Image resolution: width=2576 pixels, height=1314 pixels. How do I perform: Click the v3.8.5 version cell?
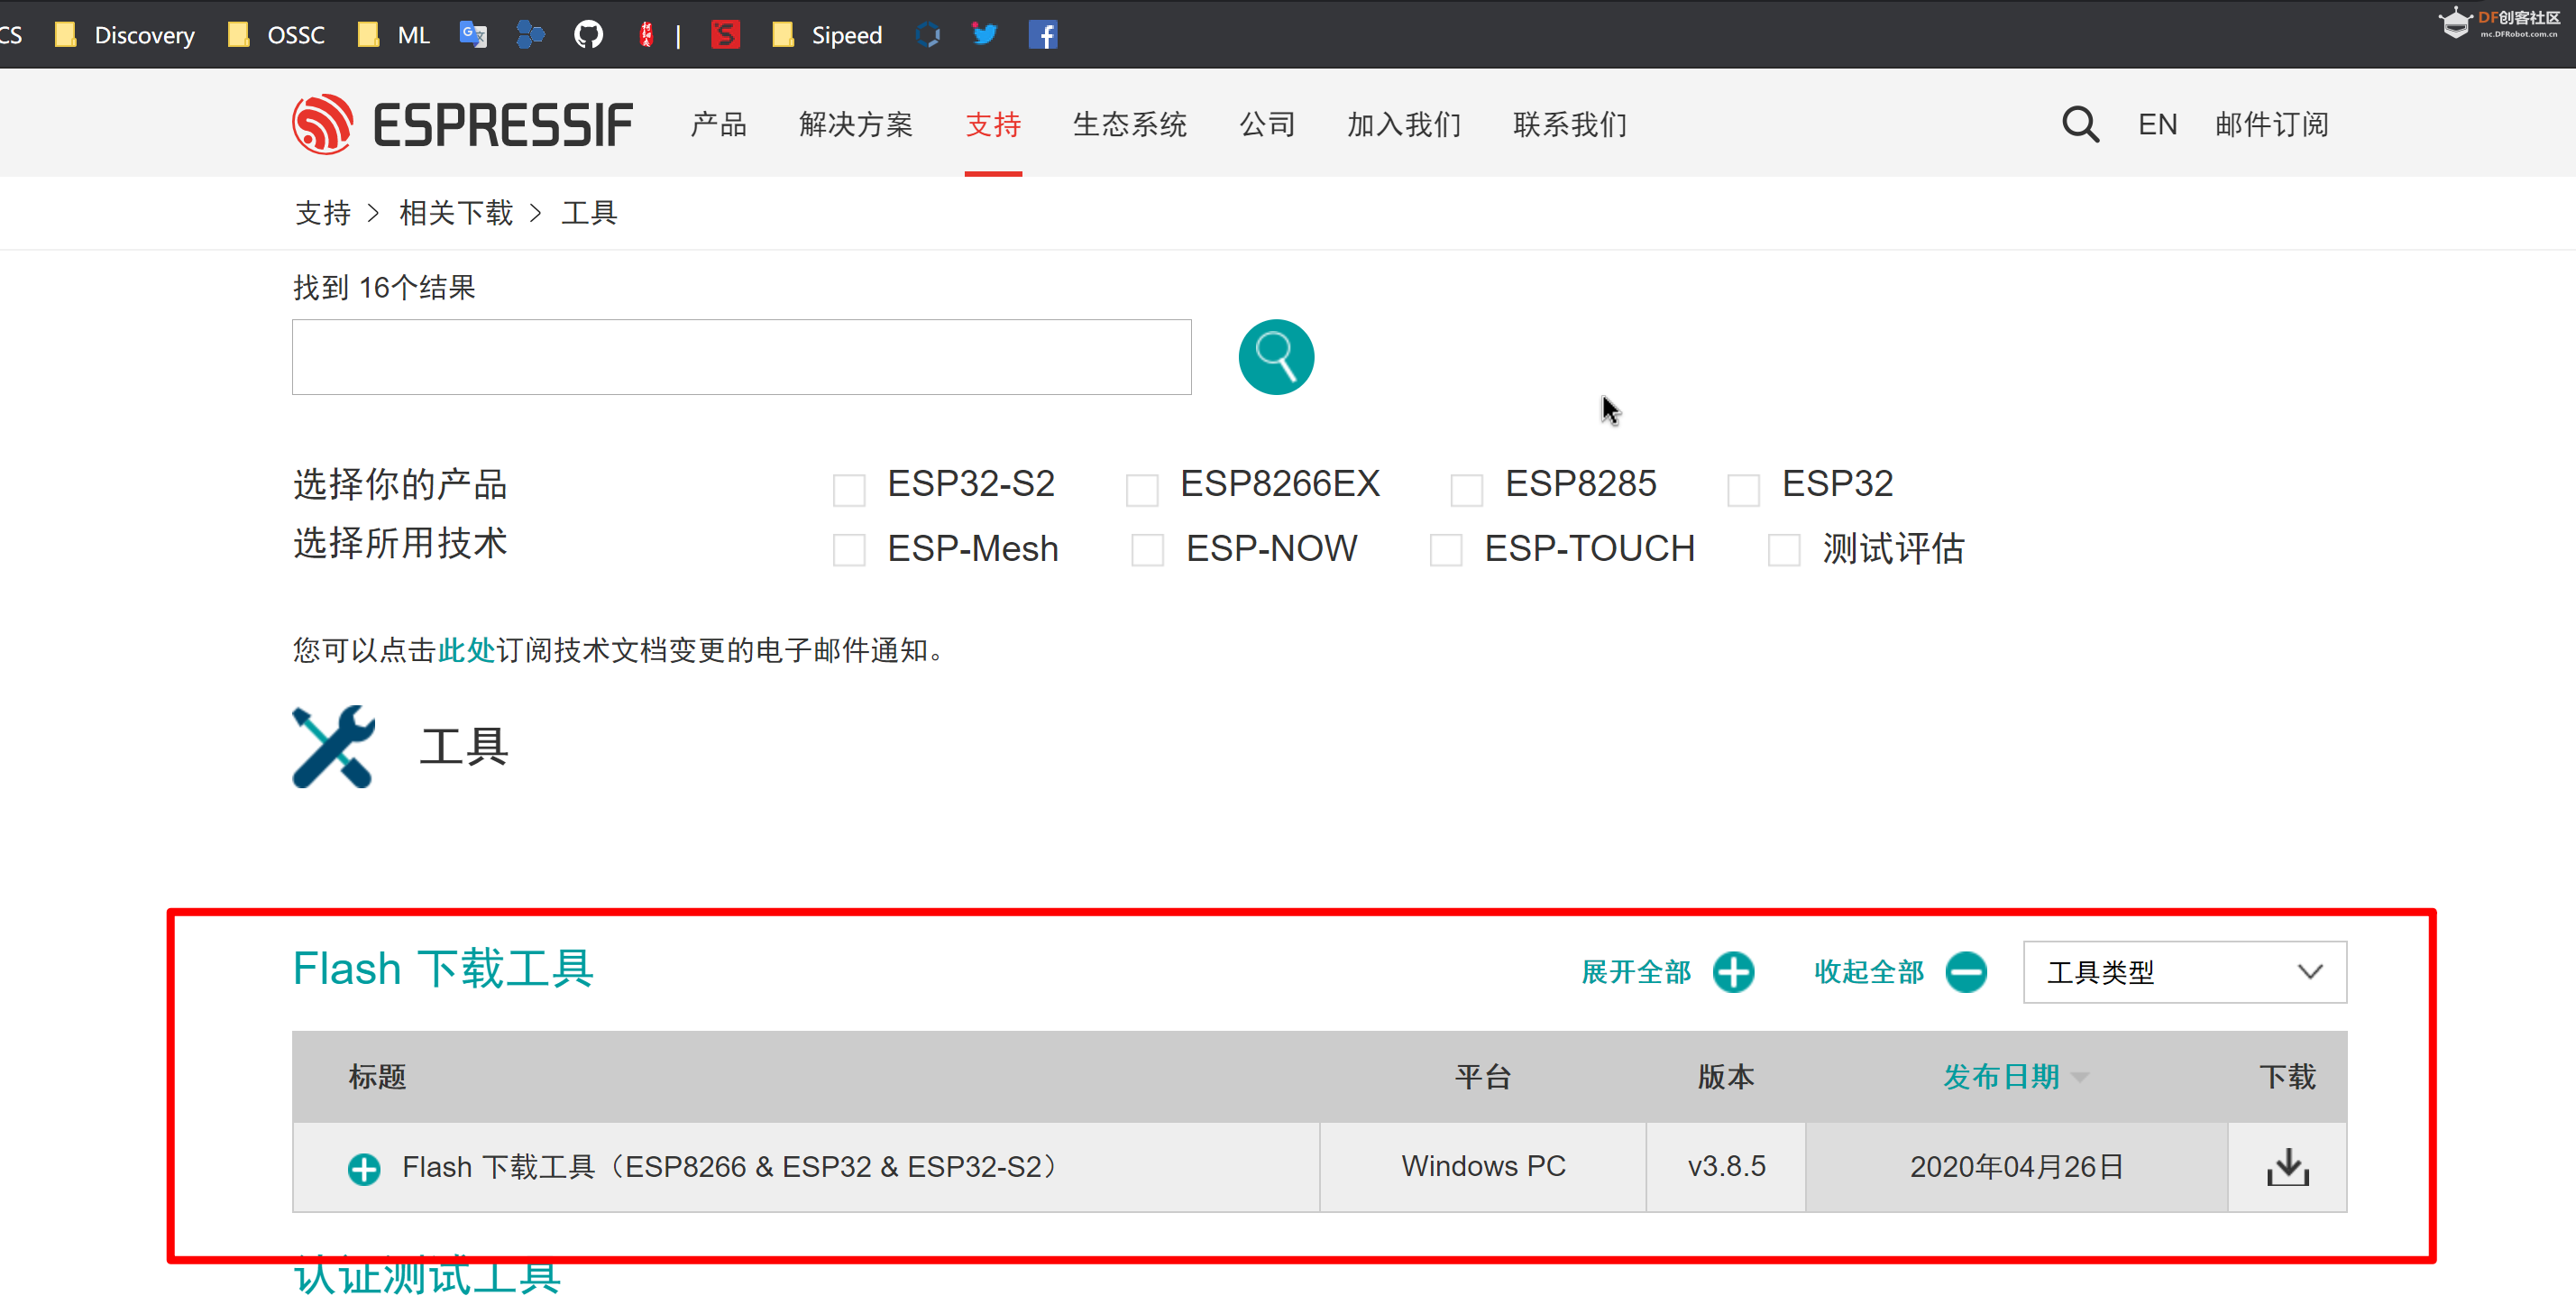click(x=1726, y=1167)
